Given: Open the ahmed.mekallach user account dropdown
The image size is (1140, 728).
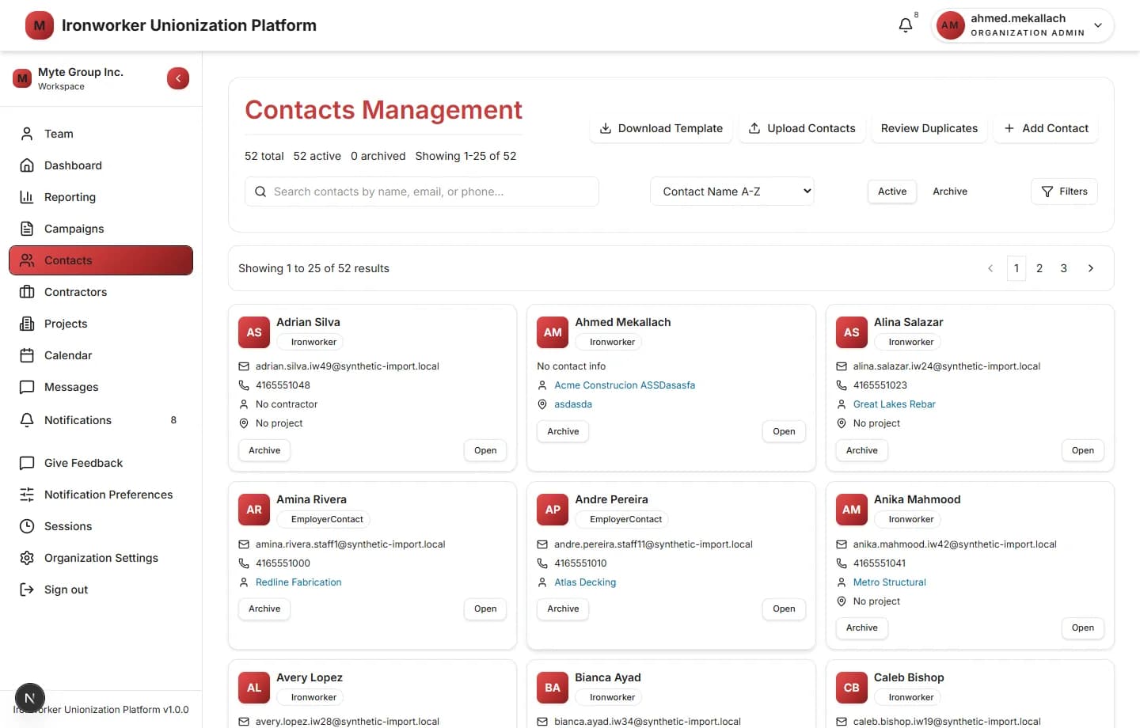Looking at the screenshot, I should point(1023,25).
